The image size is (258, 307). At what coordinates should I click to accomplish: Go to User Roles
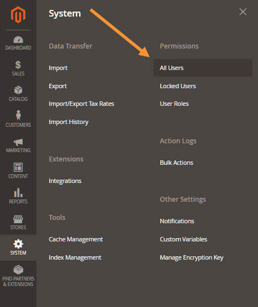174,104
